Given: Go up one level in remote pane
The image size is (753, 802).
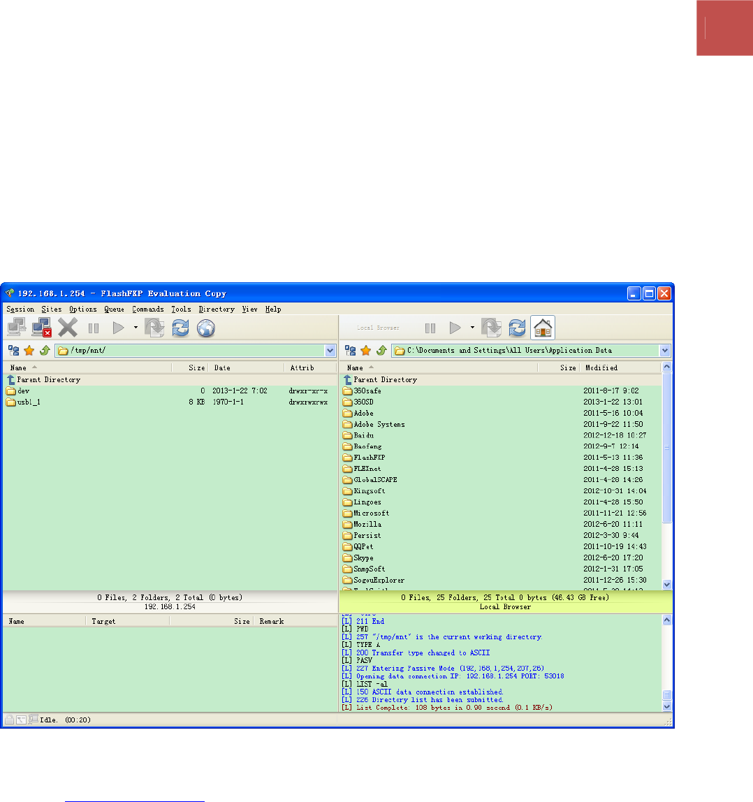Looking at the screenshot, I should pos(45,351).
